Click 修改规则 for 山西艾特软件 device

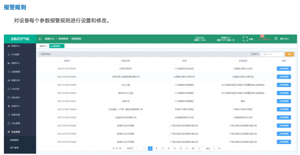[x=284, y=69]
